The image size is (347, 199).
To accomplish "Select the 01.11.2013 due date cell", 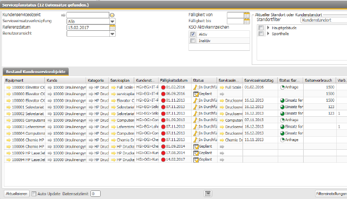I will click(x=175, y=101).
